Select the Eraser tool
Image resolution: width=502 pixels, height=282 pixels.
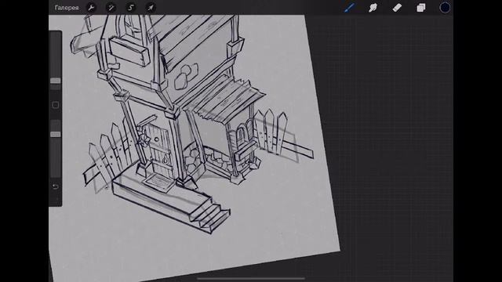(397, 8)
